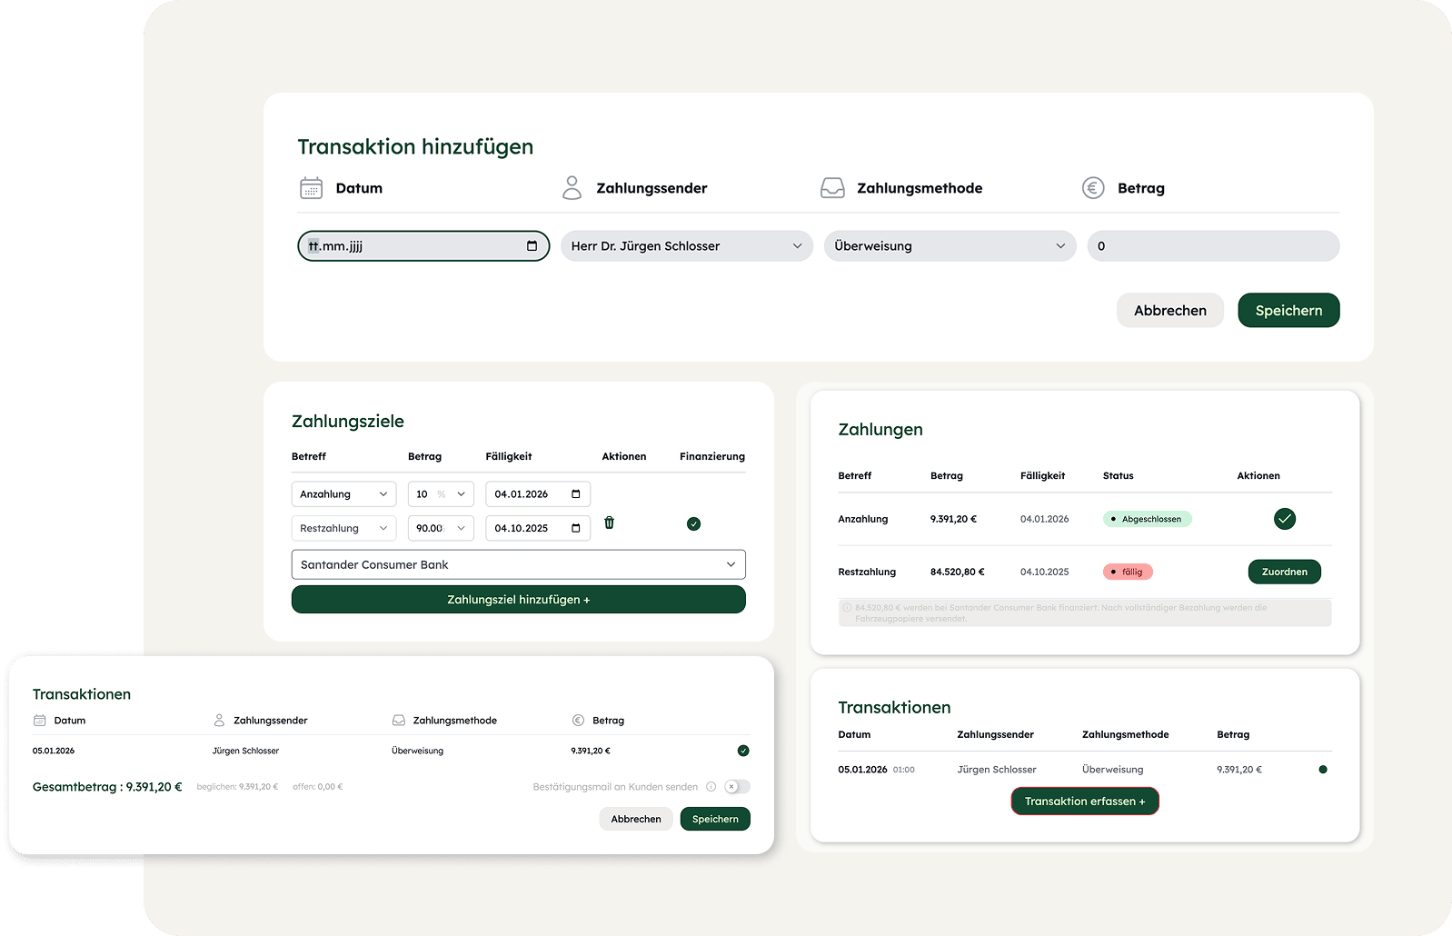Open calendar picker in Datum date field
The image size is (1452, 936).
(x=532, y=246)
